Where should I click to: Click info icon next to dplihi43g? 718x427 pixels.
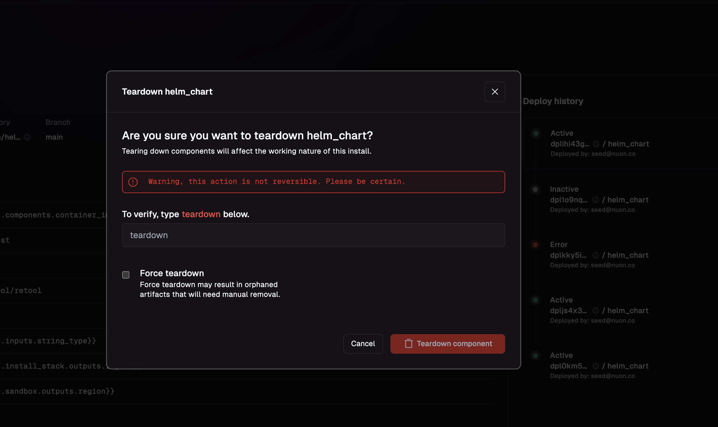[596, 144]
